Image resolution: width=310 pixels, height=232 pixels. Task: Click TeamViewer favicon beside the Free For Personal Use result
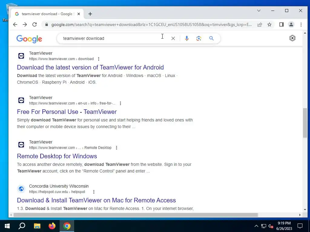21,100
